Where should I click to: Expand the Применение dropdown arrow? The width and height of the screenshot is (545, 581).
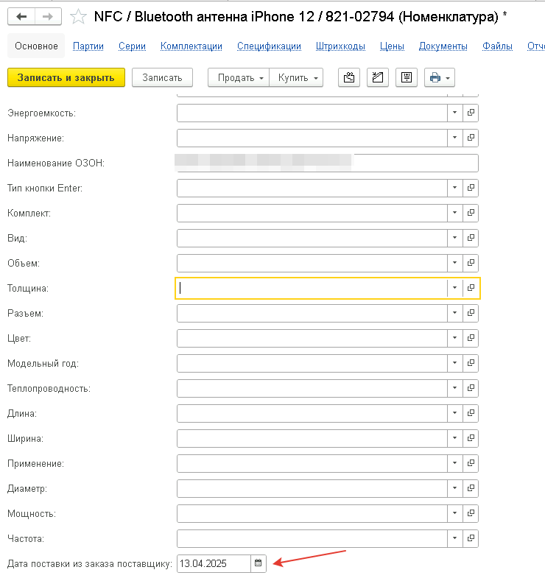[455, 463]
